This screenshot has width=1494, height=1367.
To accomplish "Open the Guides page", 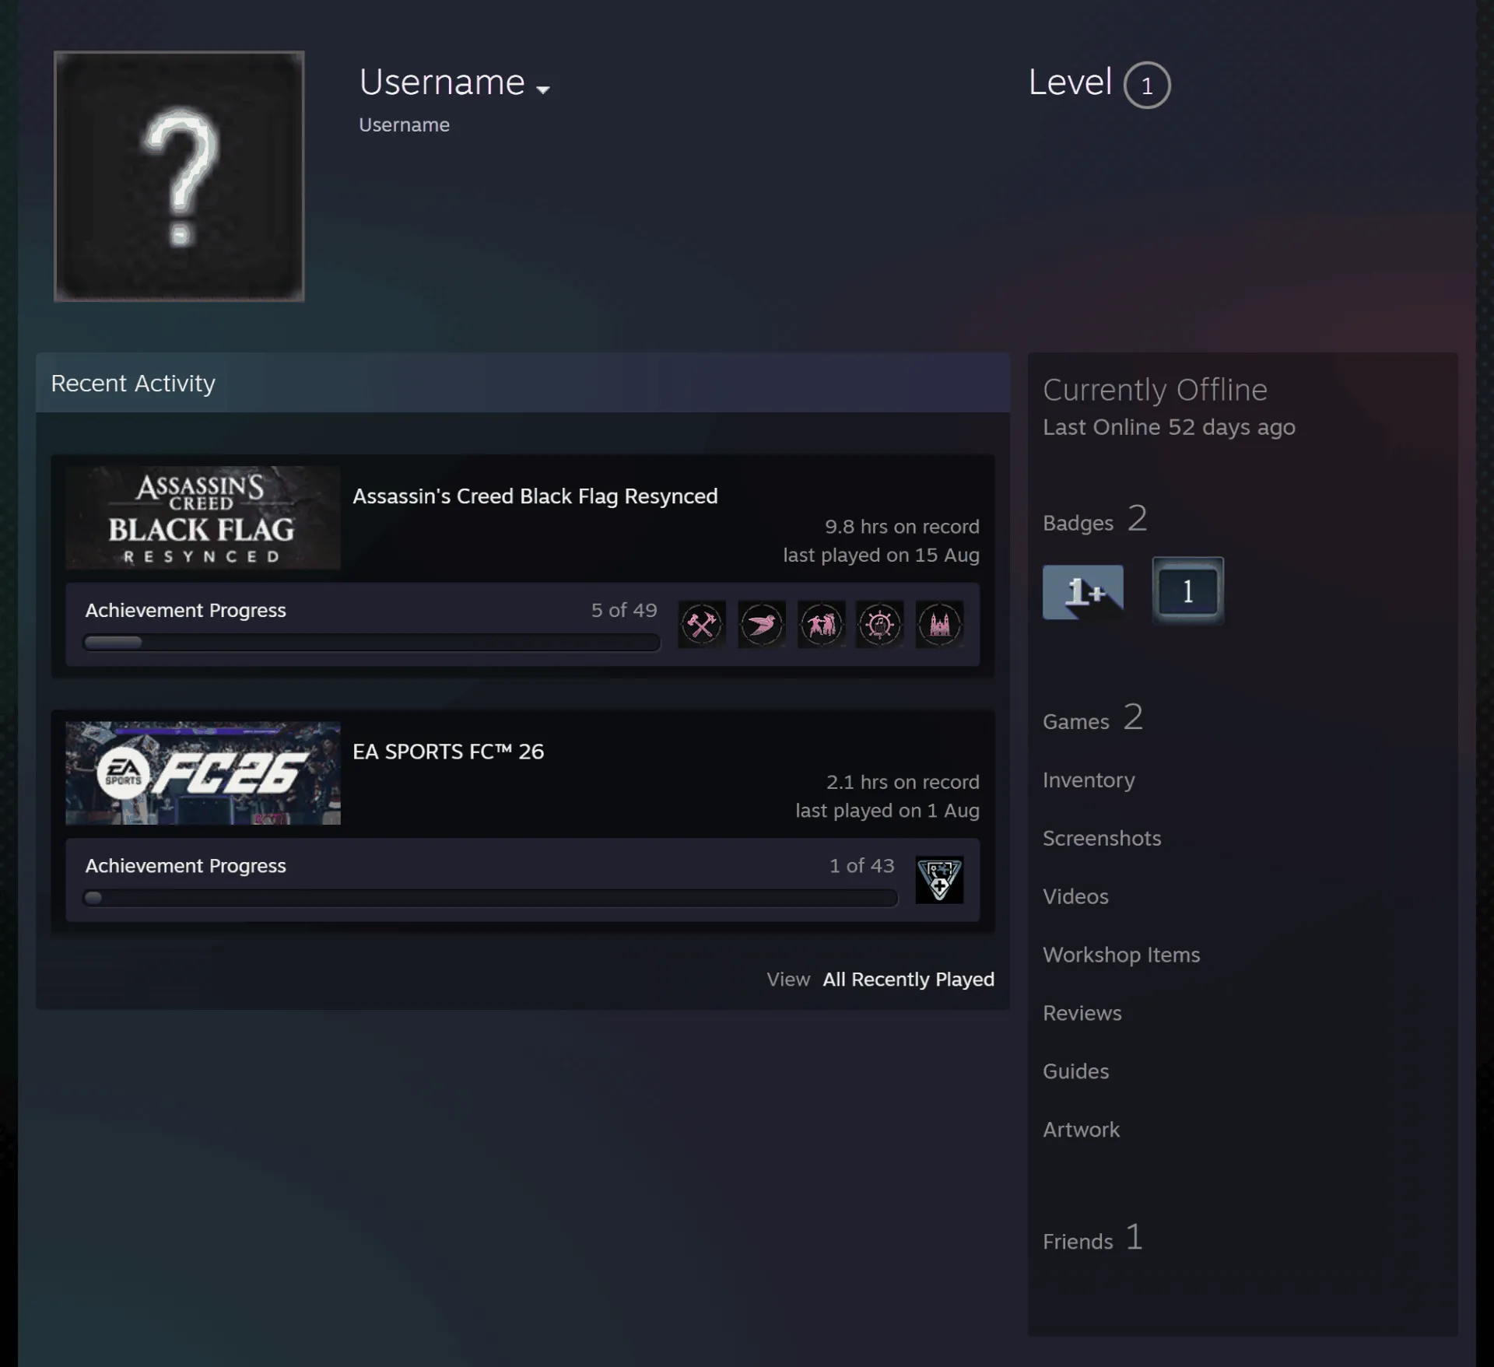I will [x=1075, y=1071].
